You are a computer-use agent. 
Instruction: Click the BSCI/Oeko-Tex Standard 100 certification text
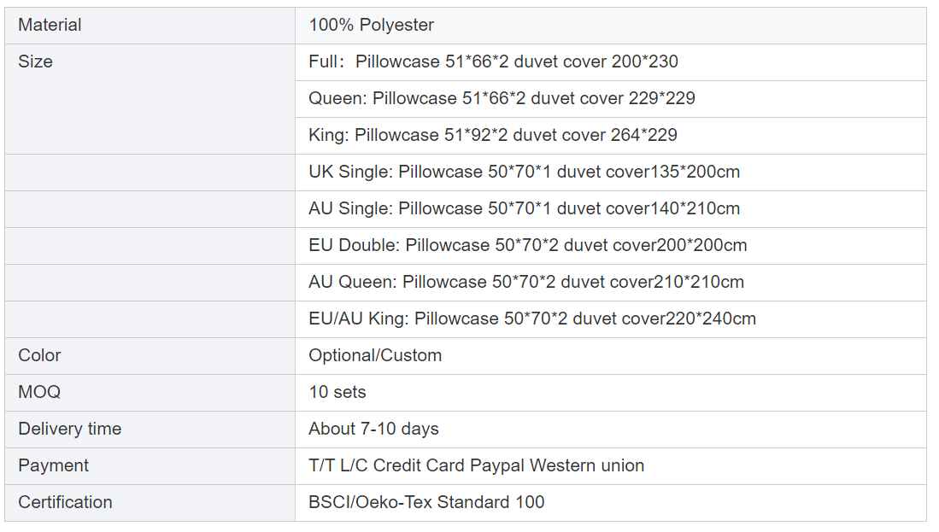point(426,503)
